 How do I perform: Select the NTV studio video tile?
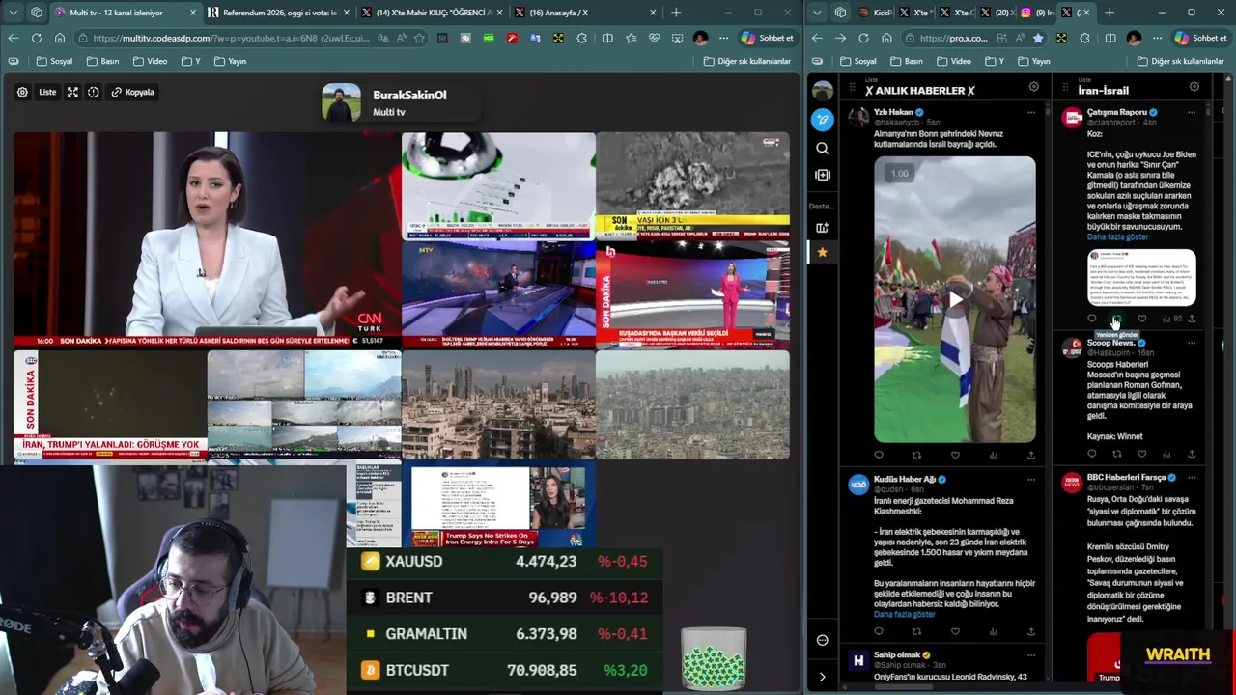tap(498, 294)
